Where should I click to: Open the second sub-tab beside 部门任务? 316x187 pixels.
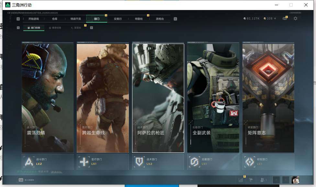tap(55, 28)
